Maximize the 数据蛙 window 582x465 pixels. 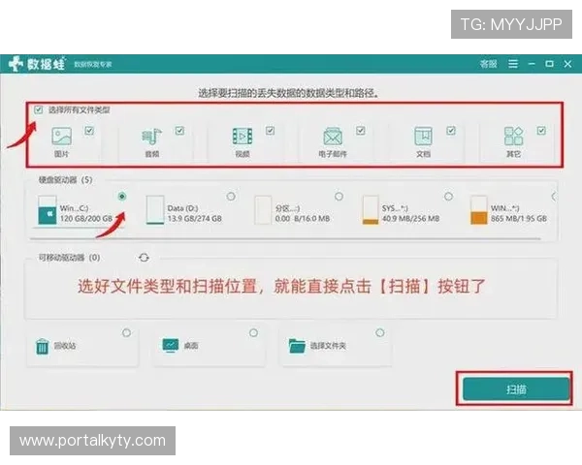[x=549, y=64]
